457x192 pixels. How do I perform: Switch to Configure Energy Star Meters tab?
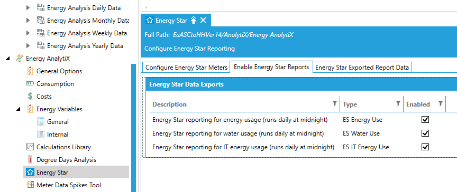[x=186, y=68]
